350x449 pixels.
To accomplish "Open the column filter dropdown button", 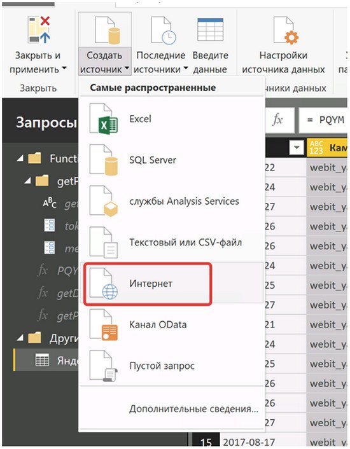I will (297, 148).
